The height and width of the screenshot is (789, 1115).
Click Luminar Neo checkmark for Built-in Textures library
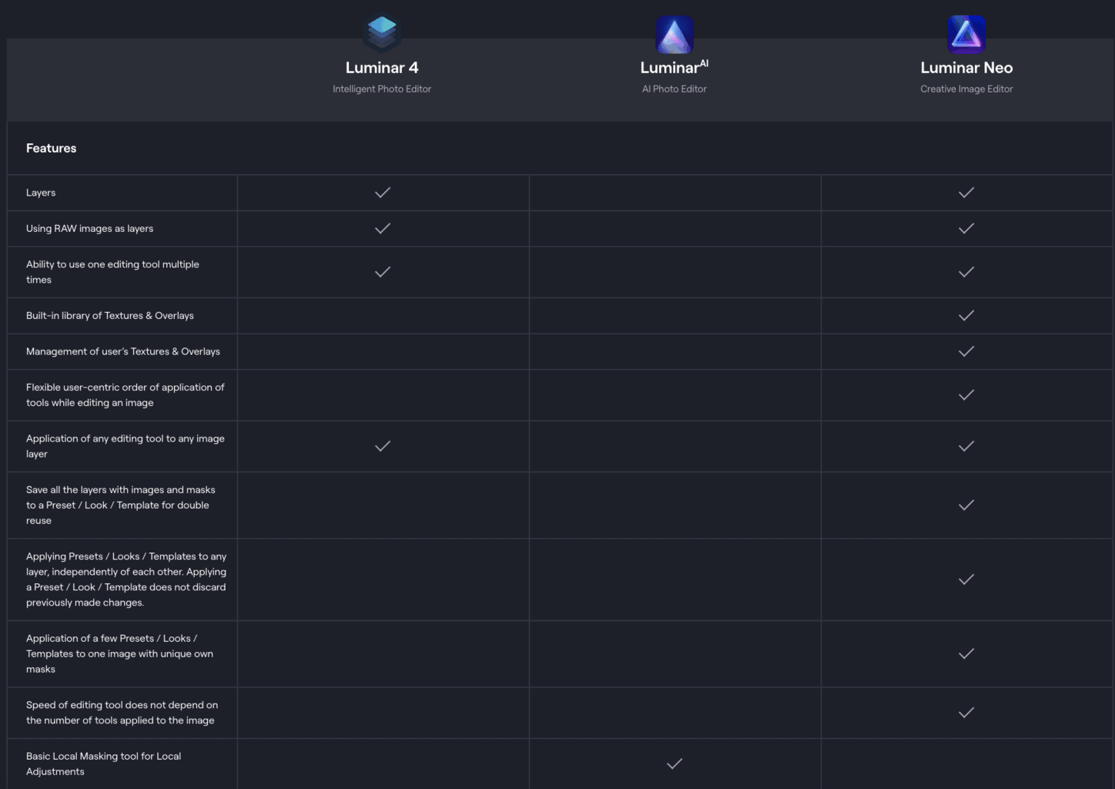coord(966,315)
